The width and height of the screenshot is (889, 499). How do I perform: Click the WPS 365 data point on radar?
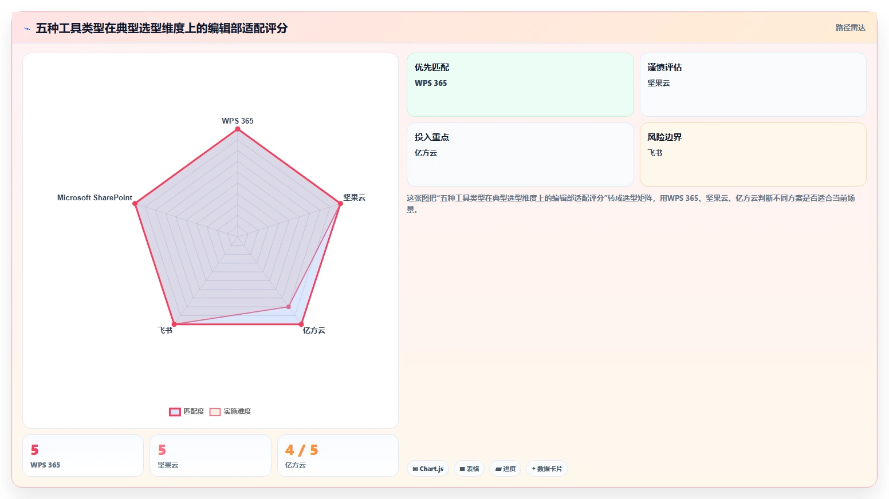238,129
